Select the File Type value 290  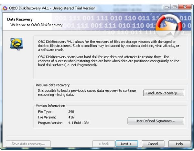[x=71, y=111]
